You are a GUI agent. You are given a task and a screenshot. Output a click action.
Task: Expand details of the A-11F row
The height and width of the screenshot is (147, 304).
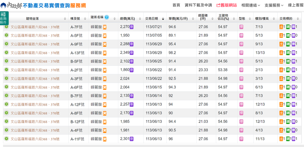tap(6, 138)
